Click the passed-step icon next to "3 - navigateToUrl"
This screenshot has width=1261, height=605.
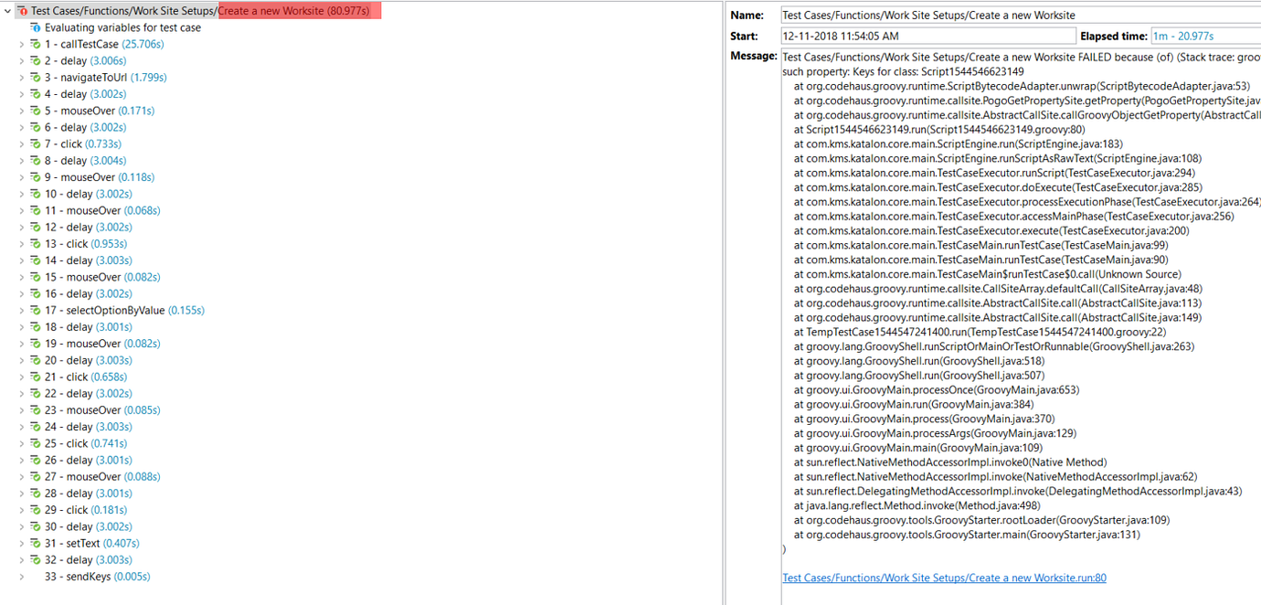(x=34, y=77)
